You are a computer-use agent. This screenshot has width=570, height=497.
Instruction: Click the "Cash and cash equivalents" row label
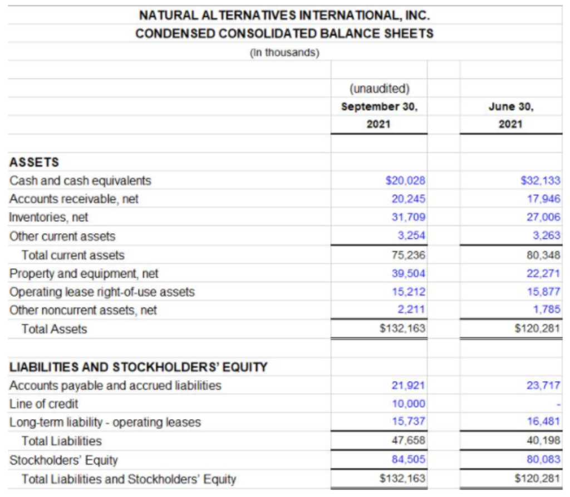(80, 181)
